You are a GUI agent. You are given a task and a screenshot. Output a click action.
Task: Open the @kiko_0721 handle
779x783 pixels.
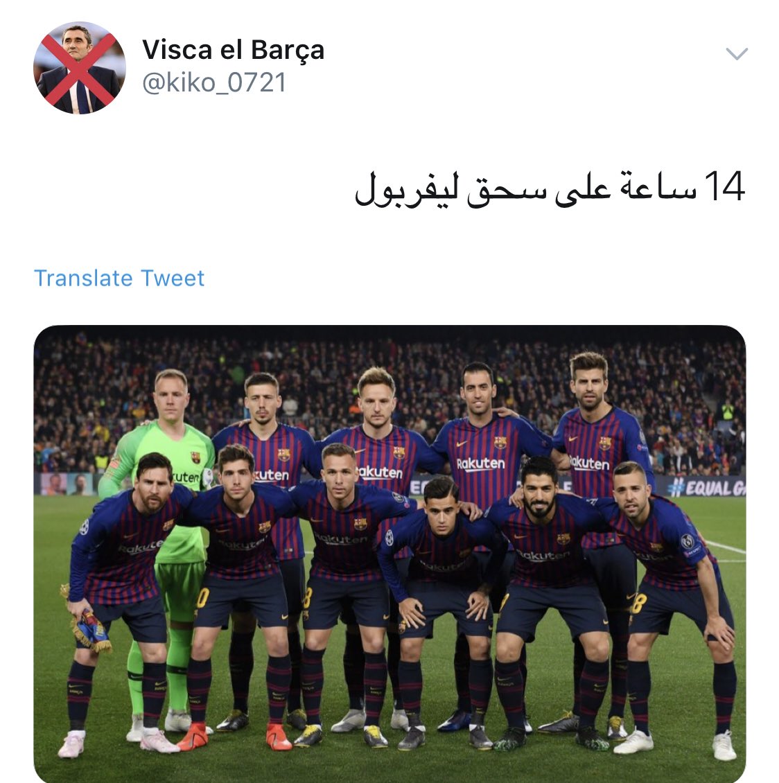click(x=214, y=82)
